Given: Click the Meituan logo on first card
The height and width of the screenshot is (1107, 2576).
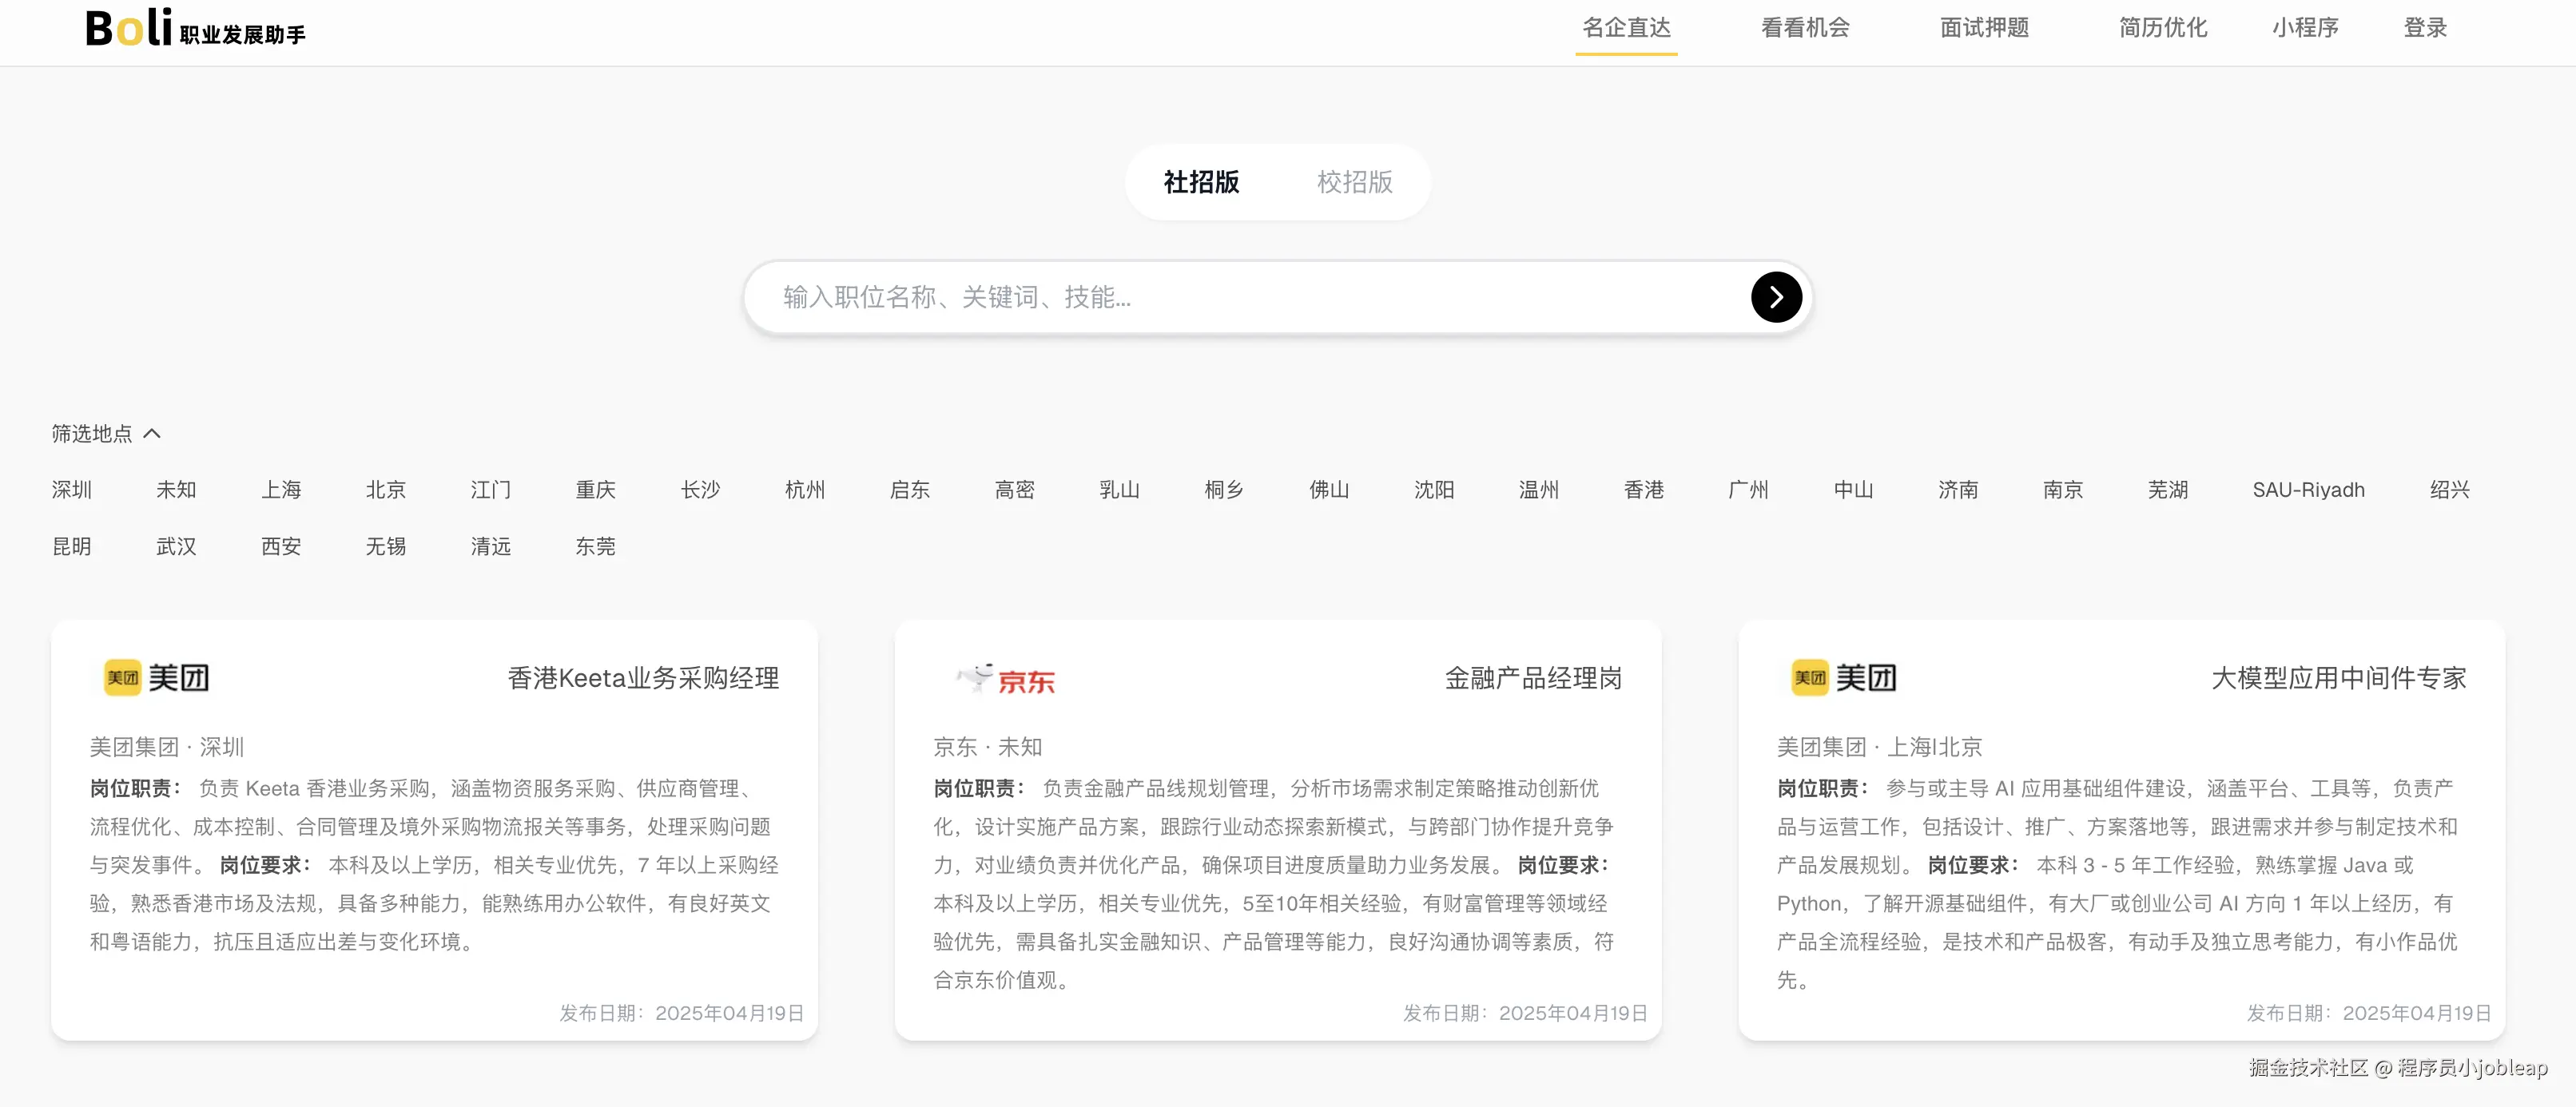Looking at the screenshot, I should [157, 678].
